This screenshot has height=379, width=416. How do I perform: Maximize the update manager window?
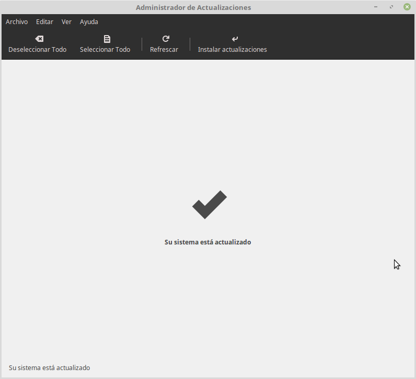click(391, 7)
